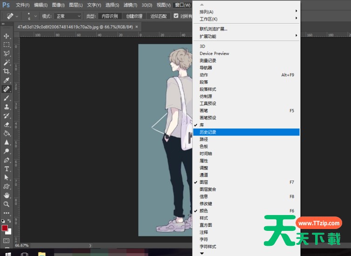Open the 图像(I) menu

(58, 5)
